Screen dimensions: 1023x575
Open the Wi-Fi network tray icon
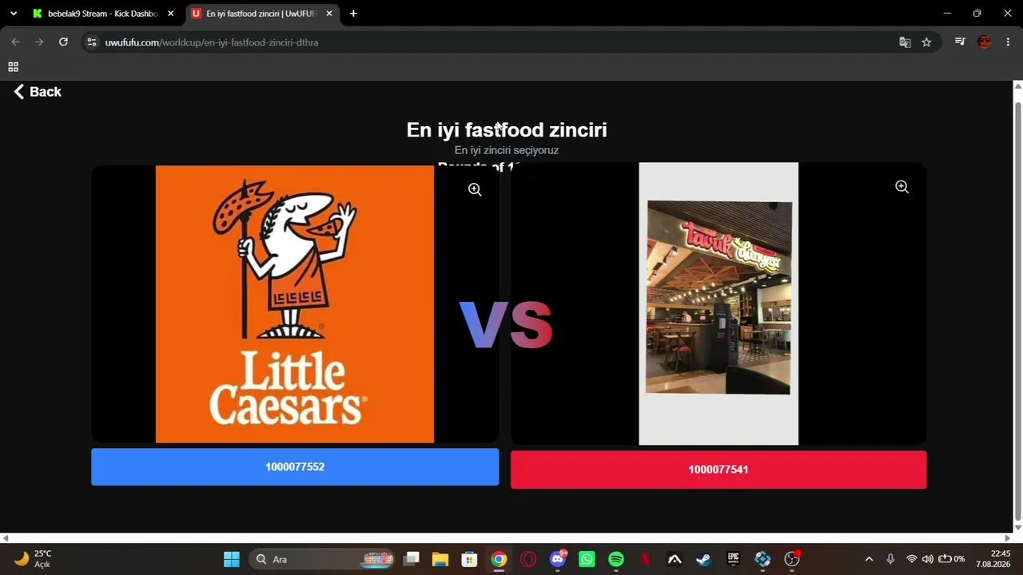click(x=912, y=559)
